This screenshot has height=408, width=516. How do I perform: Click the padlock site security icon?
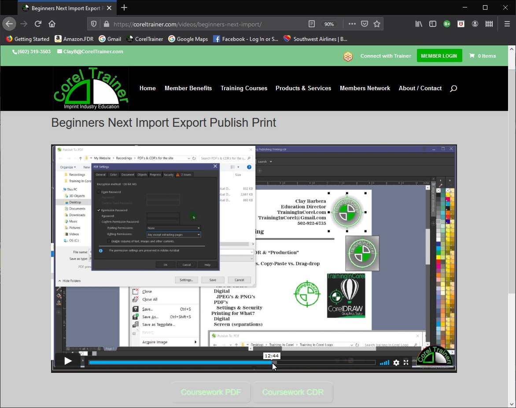click(x=106, y=24)
